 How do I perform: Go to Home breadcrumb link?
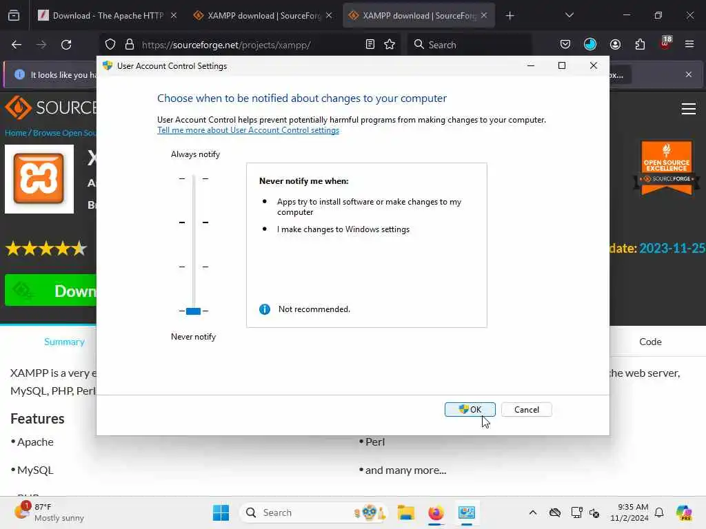[x=15, y=133]
